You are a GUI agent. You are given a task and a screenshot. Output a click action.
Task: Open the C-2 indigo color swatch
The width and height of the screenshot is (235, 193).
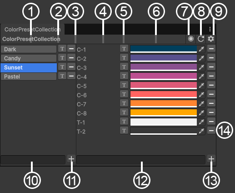pos(164,58)
